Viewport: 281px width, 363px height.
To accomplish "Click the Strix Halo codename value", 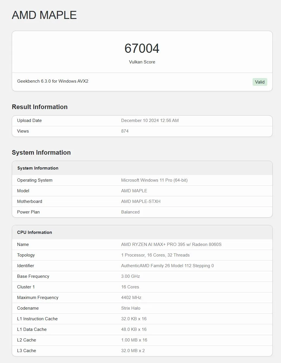I will 131,308.
